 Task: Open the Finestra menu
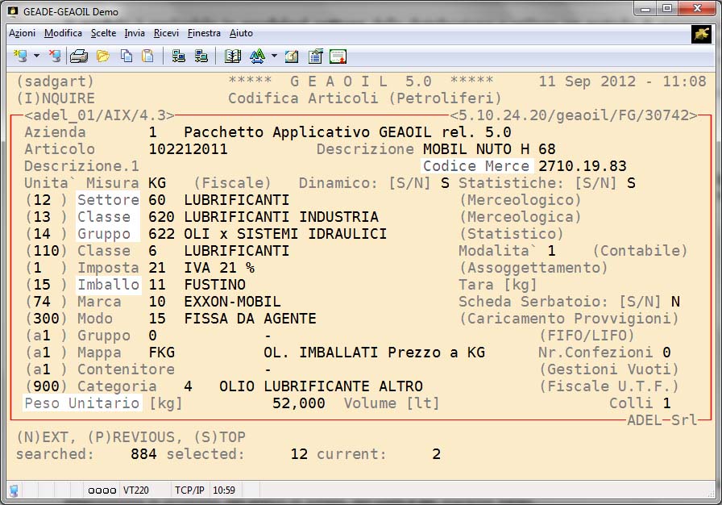[x=204, y=33]
